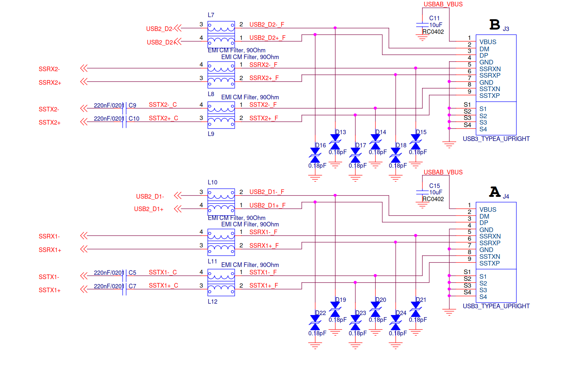The width and height of the screenshot is (562, 367).
Task: Click the USB2_D1-_F net label
Action: tap(267, 192)
